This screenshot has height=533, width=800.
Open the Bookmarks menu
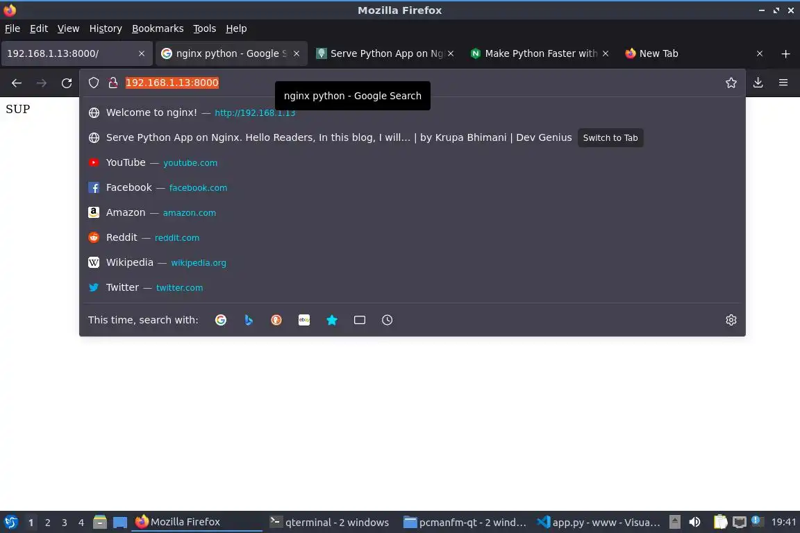coord(158,28)
